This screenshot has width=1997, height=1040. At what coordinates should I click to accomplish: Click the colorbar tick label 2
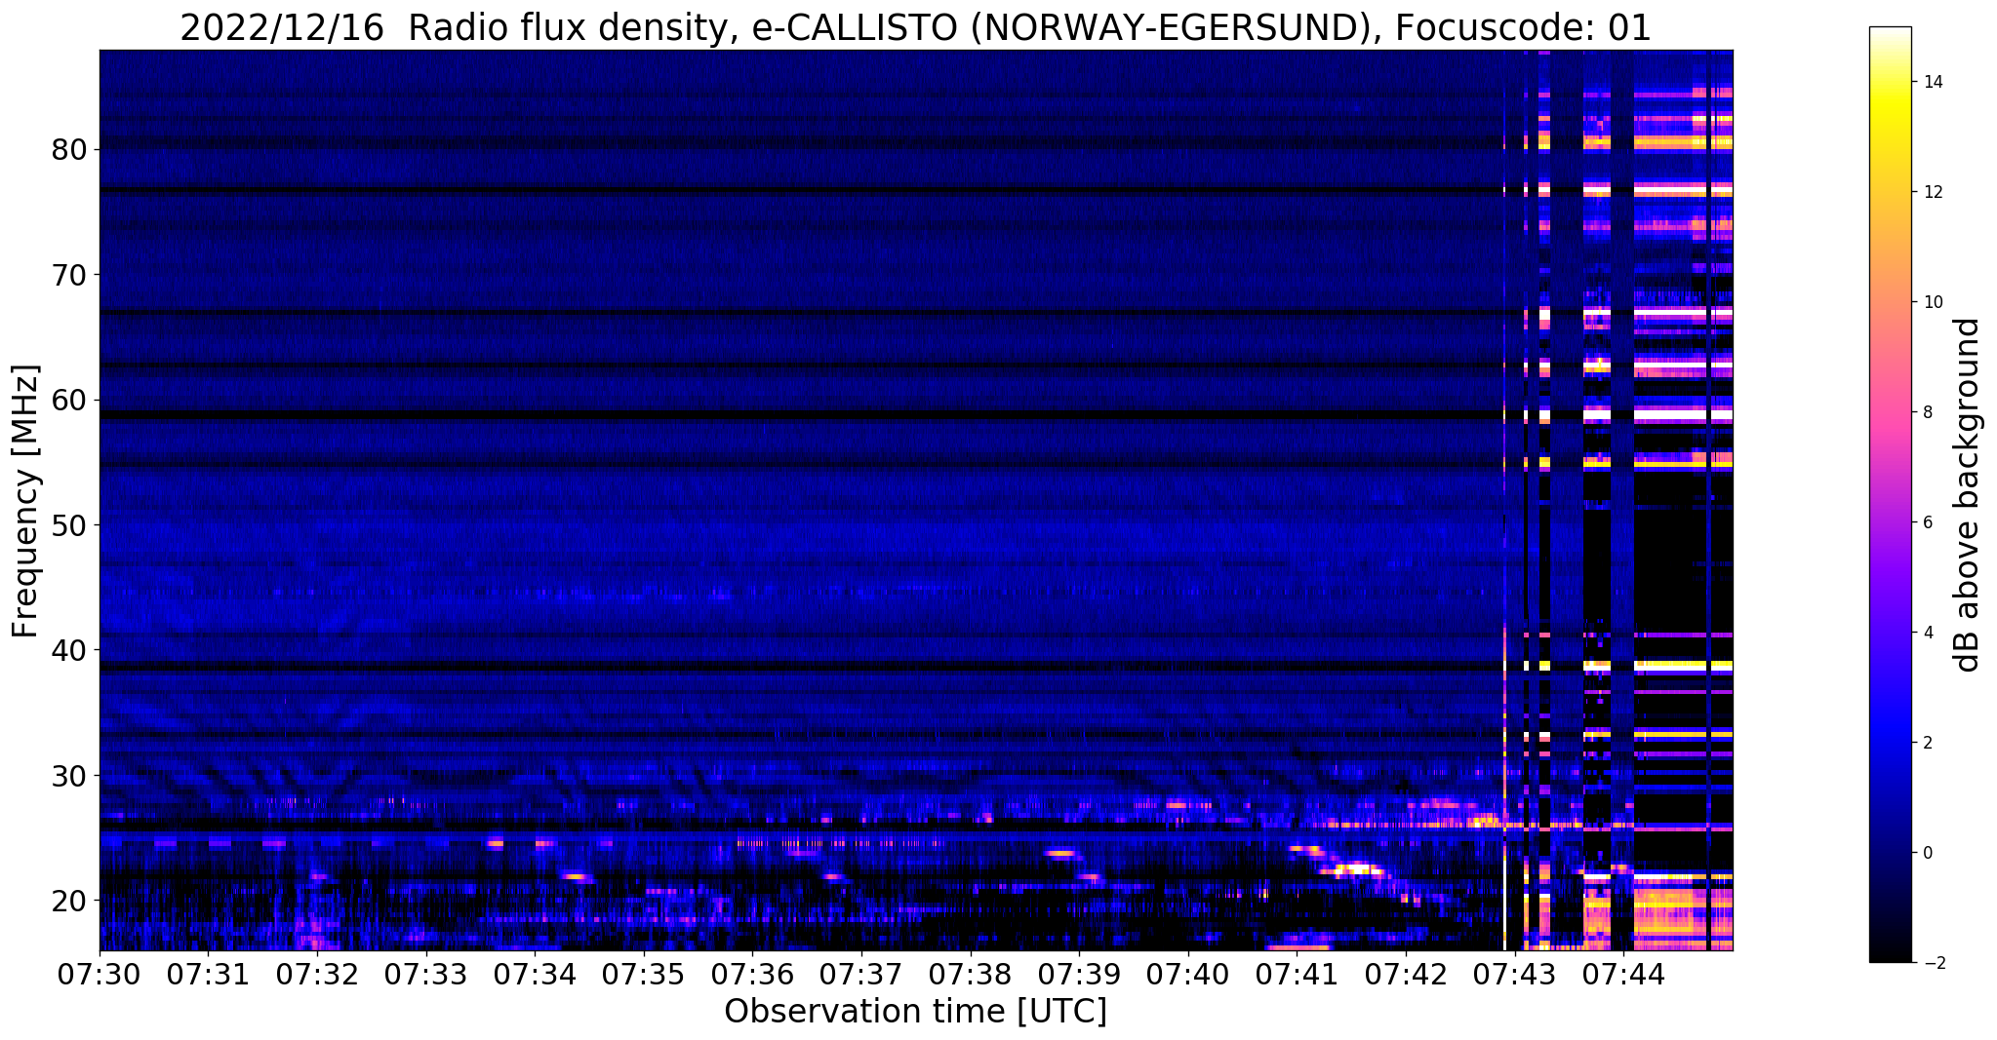point(1927,743)
